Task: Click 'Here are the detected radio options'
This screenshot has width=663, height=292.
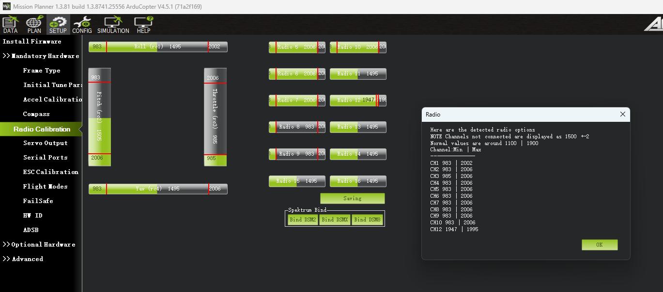Action: coord(483,130)
